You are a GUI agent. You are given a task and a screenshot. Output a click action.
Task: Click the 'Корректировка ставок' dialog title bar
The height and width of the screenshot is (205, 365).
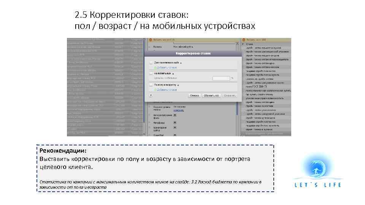193,54
